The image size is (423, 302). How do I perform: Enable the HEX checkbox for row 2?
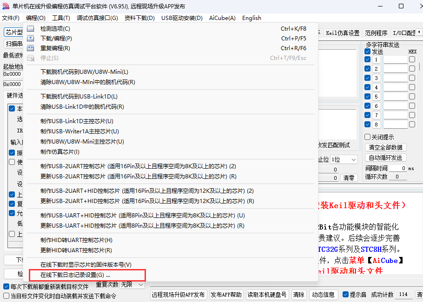(x=412, y=68)
